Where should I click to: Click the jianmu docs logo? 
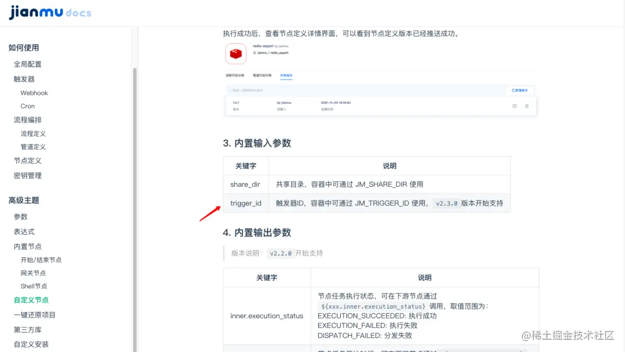pos(50,12)
